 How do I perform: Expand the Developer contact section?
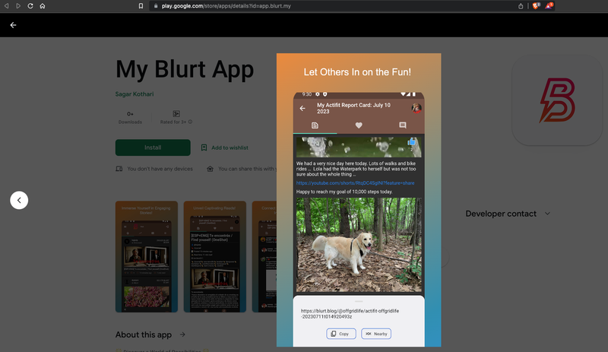(x=547, y=214)
